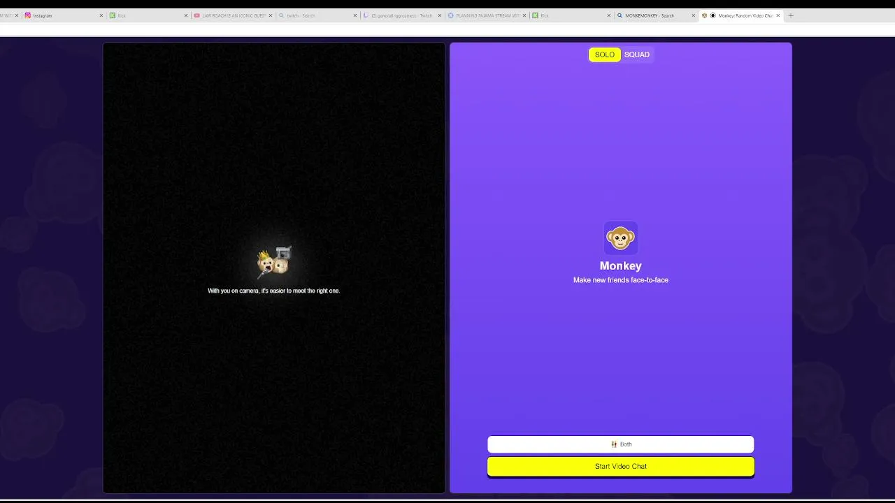Open the MONKEMONKEY - Search tab
This screenshot has width=895, height=503.
click(x=656, y=15)
